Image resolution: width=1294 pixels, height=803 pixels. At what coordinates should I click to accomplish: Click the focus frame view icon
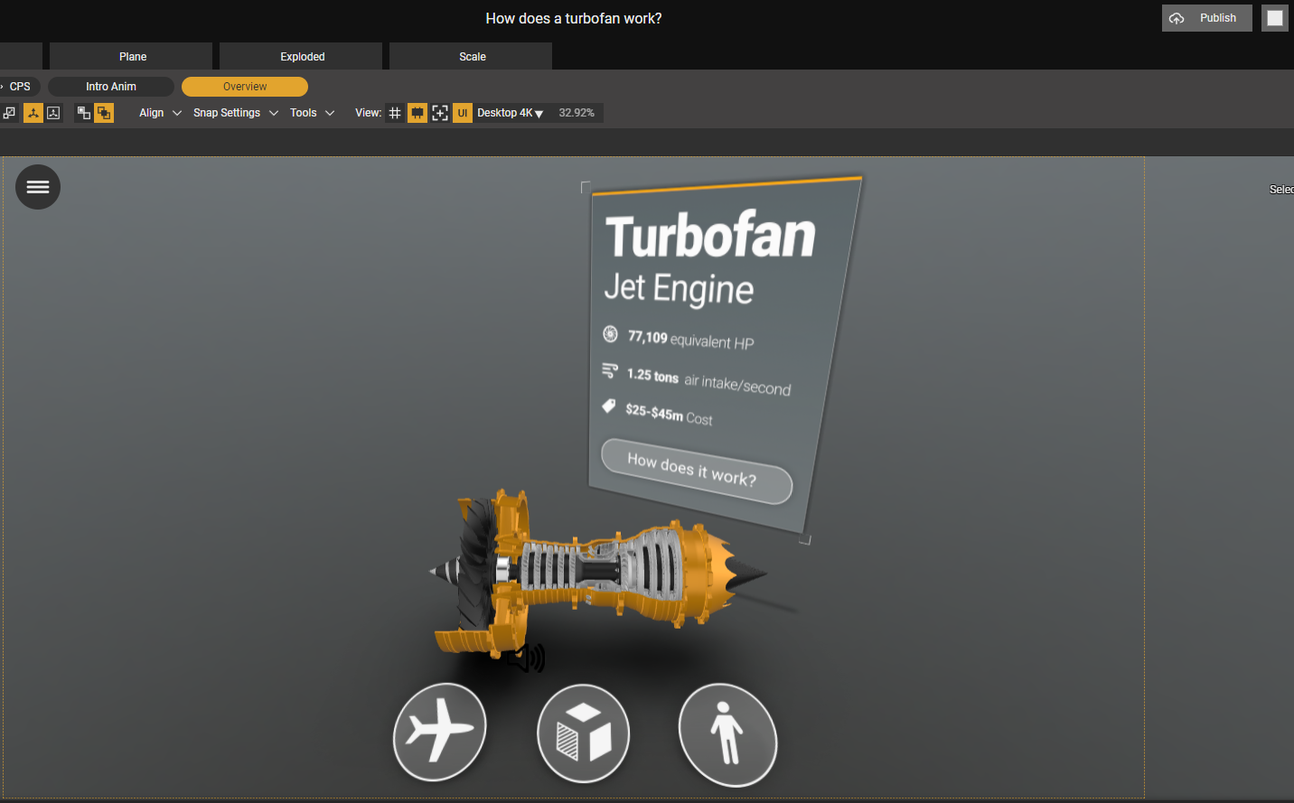tap(440, 113)
